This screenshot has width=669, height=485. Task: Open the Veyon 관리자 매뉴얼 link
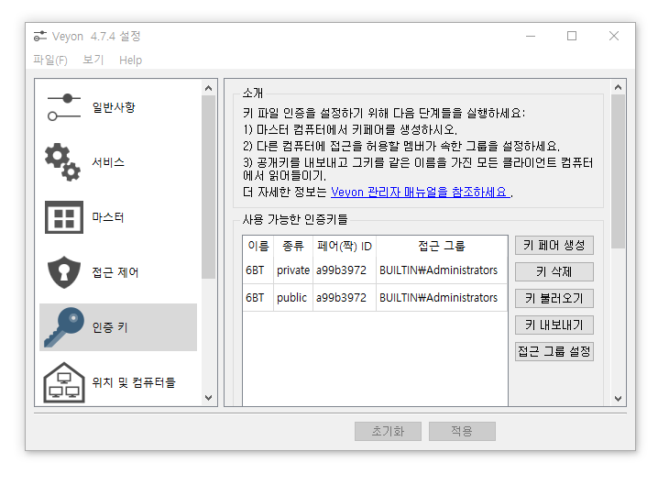pyautogui.click(x=421, y=193)
